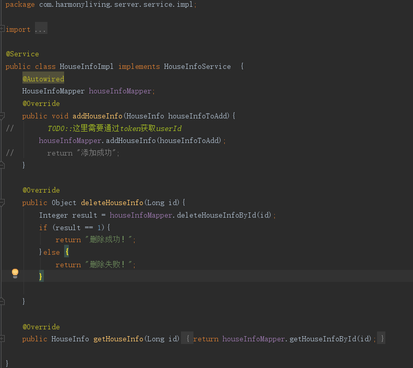Click the deleteHouseInfo method name
This screenshot has height=368, width=413.
[x=112, y=203]
